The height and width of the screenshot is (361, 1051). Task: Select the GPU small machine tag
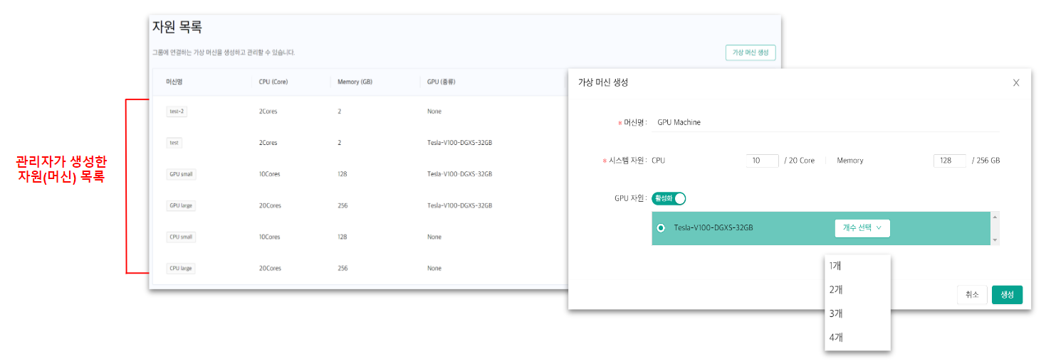coord(181,174)
